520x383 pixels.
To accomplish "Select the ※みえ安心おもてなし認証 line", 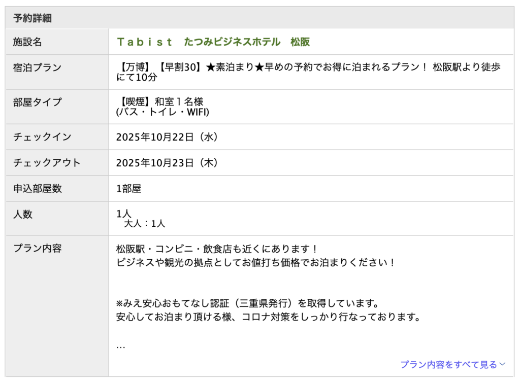I will tap(248, 303).
